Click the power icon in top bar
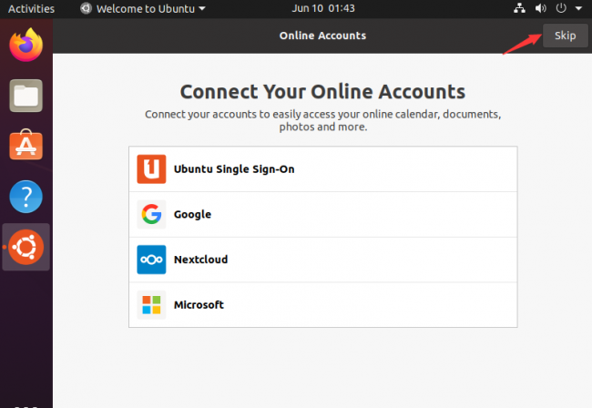592x408 pixels. coord(561,8)
